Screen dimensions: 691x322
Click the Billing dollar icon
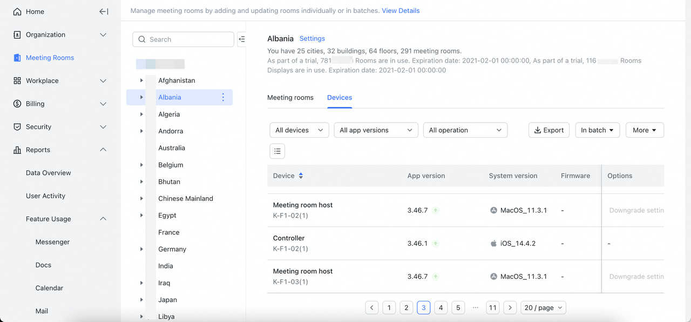coord(17,104)
